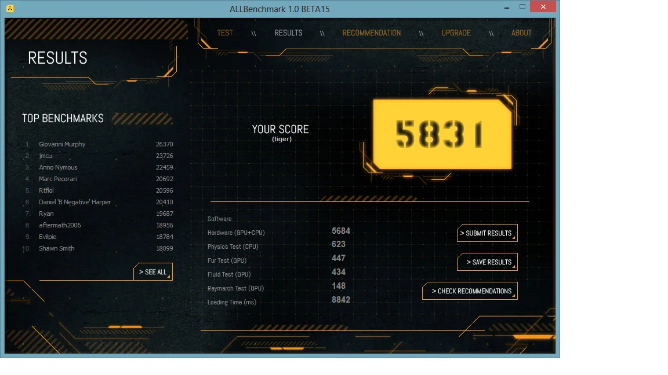Click the (tiger) profile name

point(282,139)
